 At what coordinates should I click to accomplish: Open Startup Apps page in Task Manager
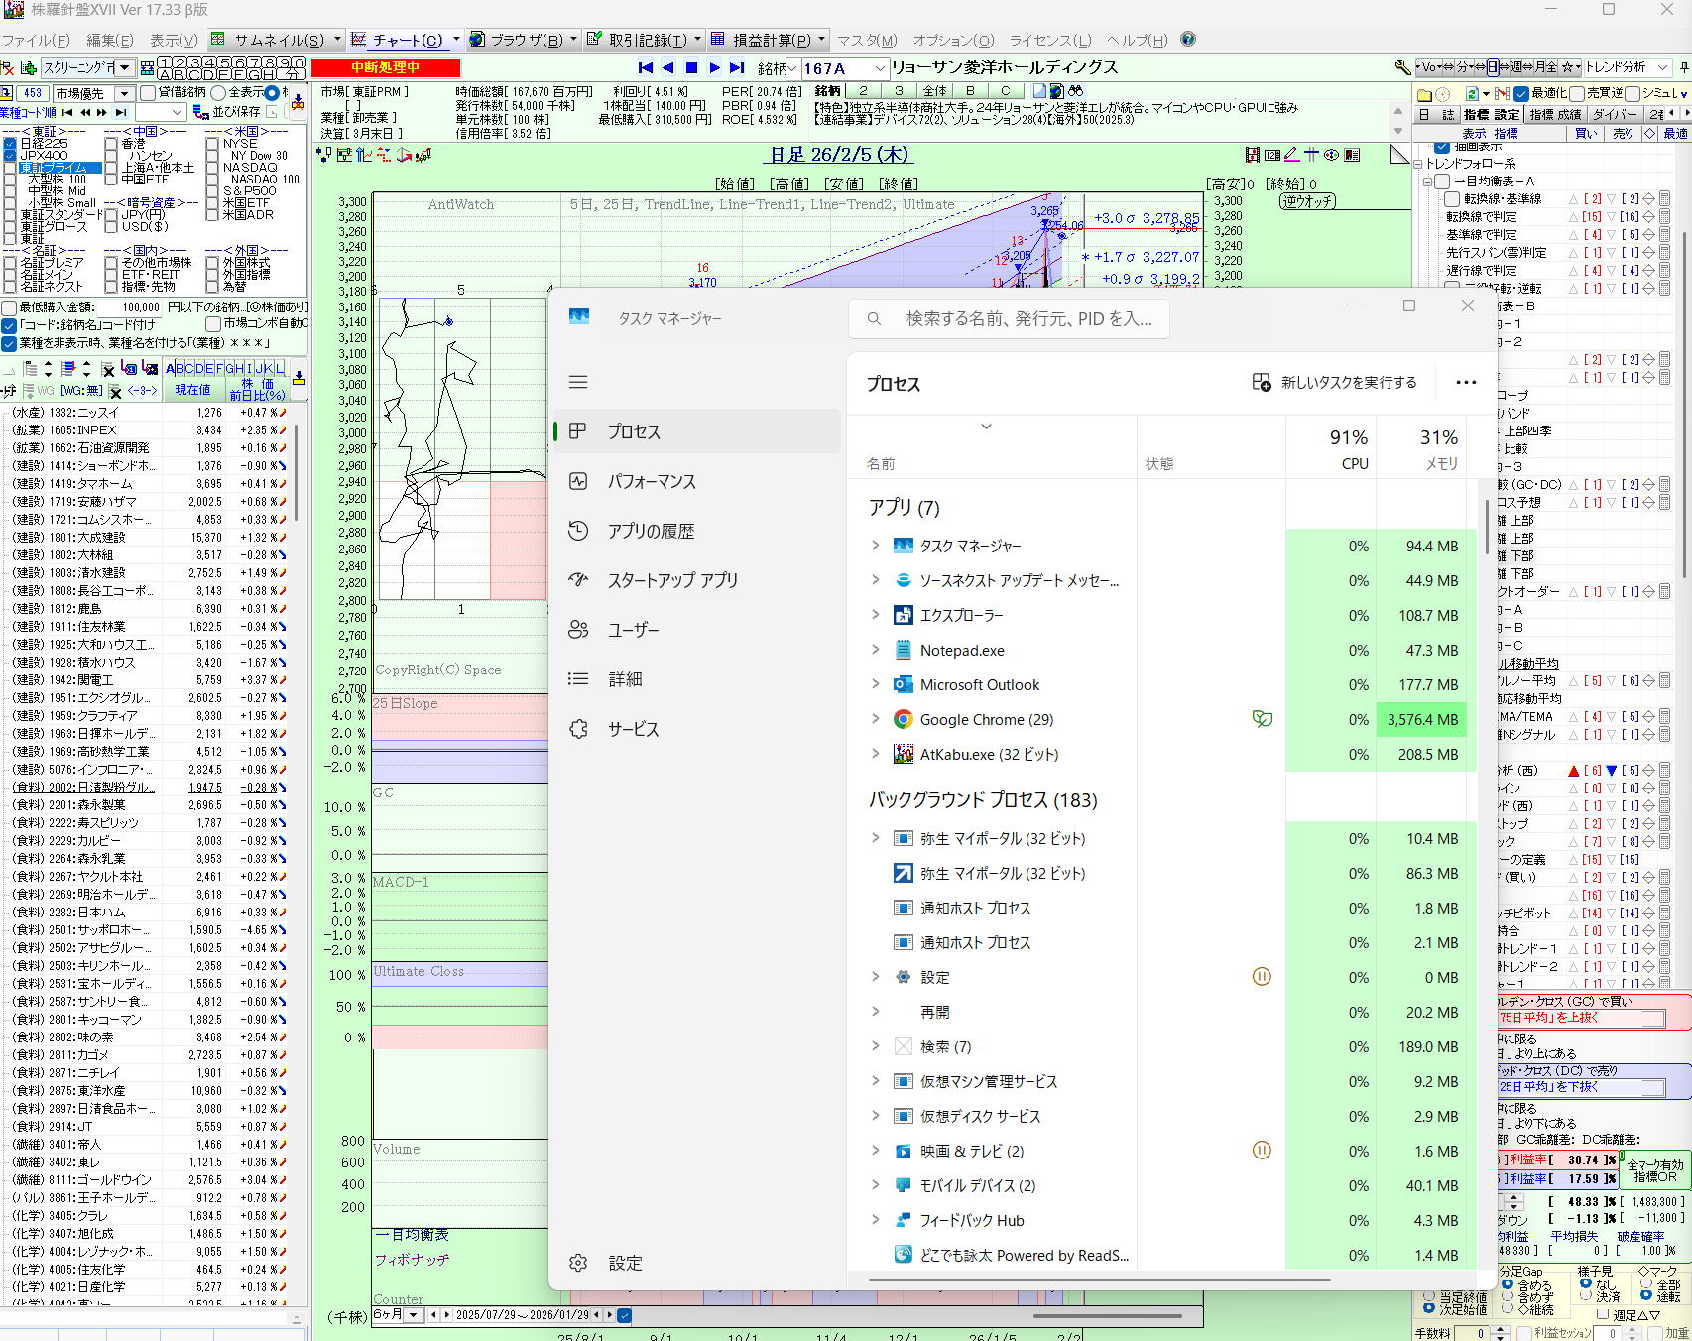click(672, 580)
